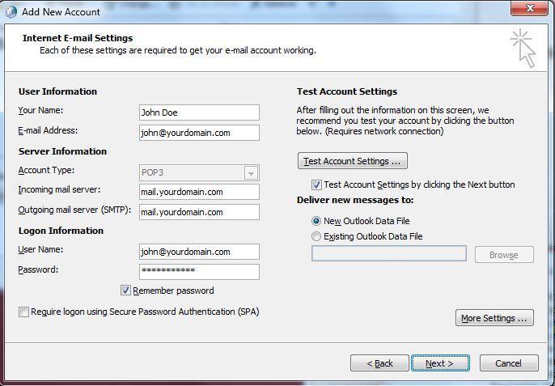Enable Require logon using SPA checkbox
Image resolution: width=555 pixels, height=386 pixels.
(x=23, y=312)
